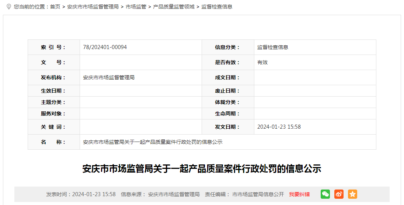This screenshot has width=404, height=205.
Task: Click 监督检查信息 value in 信息分类 row
Action: tap(273, 47)
